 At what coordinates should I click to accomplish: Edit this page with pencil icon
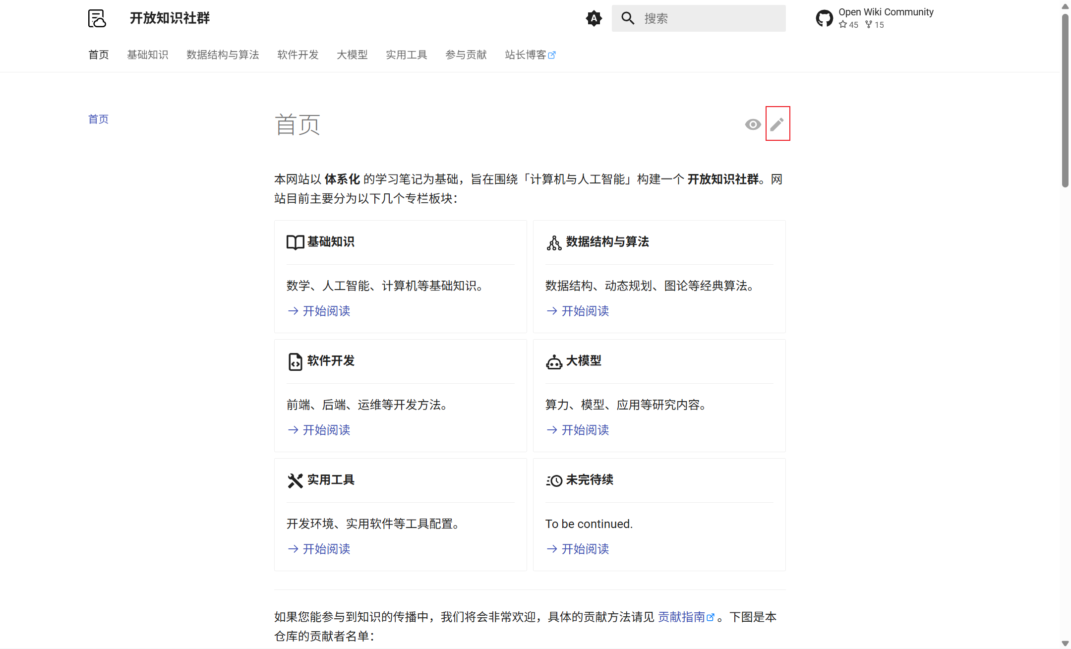(777, 124)
